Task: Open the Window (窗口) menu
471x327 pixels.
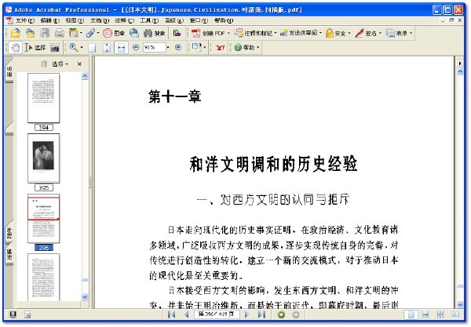Action: (199, 20)
